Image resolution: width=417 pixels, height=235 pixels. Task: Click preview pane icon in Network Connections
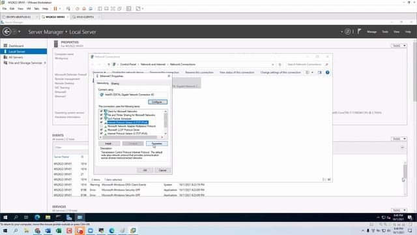click(x=320, y=72)
